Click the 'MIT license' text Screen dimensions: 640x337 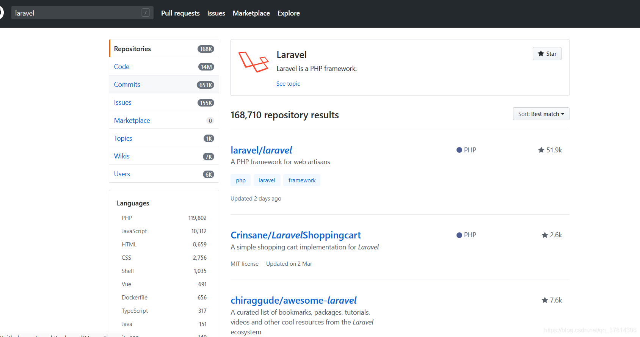(x=245, y=264)
